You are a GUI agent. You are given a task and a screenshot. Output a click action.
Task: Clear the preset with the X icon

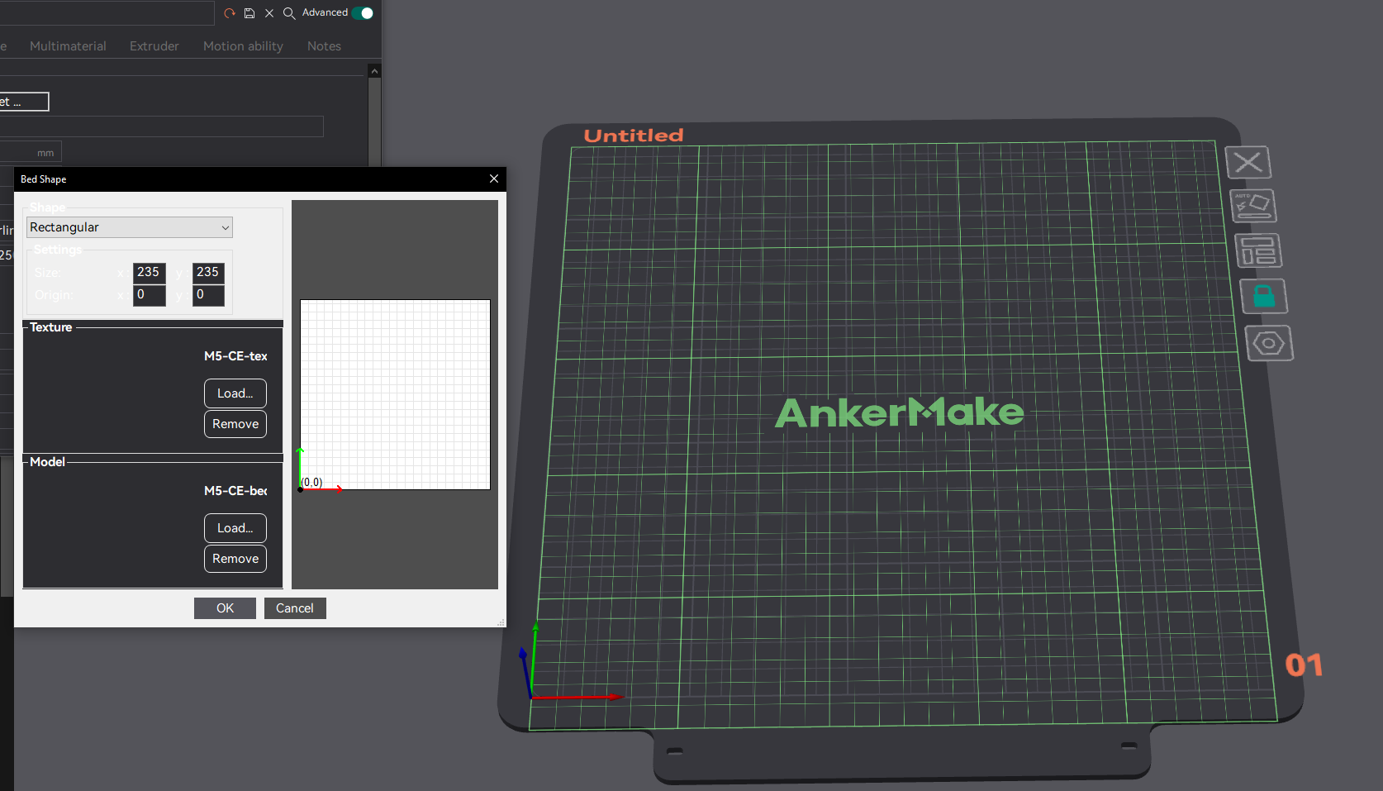(269, 12)
